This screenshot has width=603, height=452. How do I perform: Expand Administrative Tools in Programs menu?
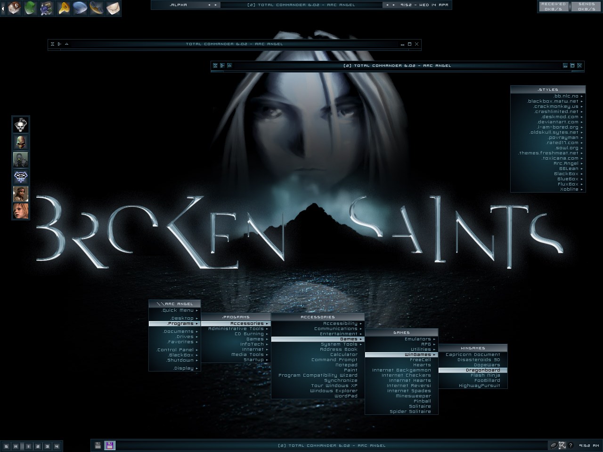pyautogui.click(x=236, y=329)
